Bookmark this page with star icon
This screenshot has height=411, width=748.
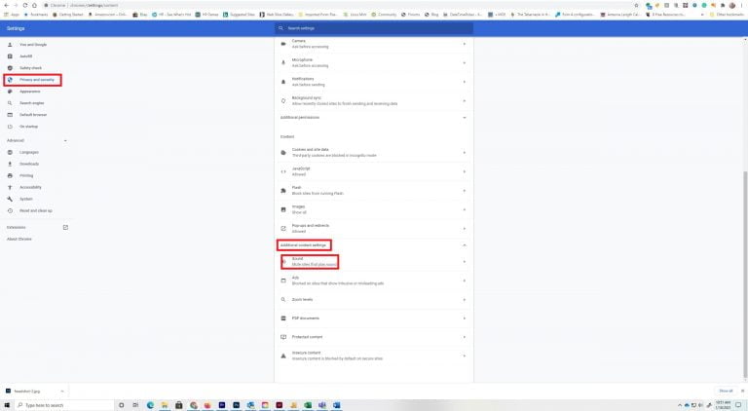(636, 5)
